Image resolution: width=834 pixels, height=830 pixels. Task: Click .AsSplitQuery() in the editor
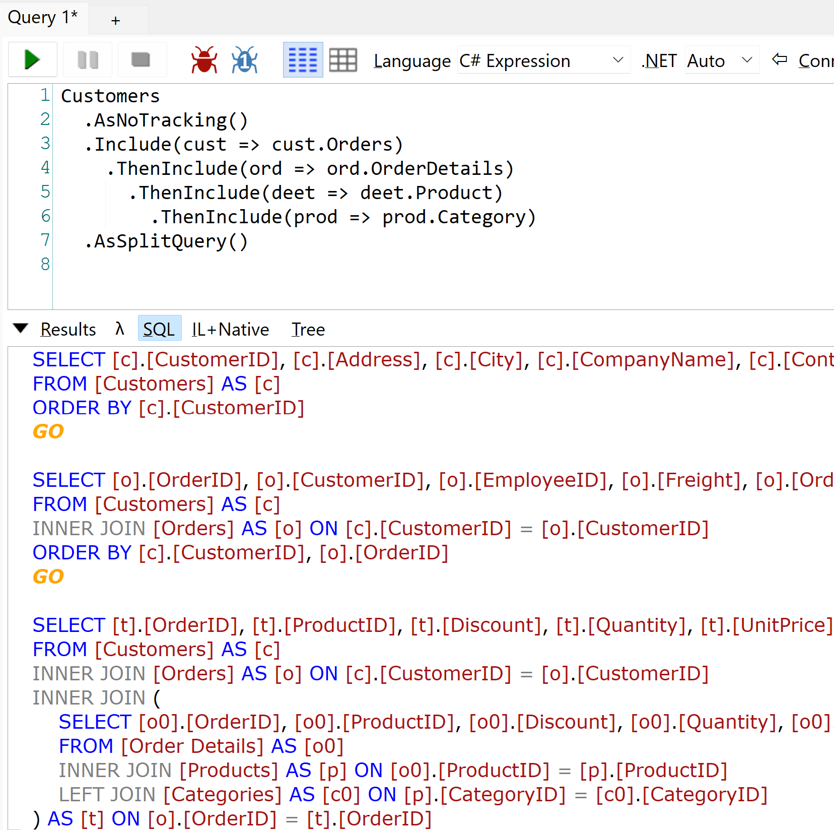point(166,241)
